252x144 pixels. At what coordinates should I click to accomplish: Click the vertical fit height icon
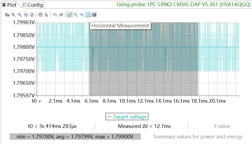point(32,15)
